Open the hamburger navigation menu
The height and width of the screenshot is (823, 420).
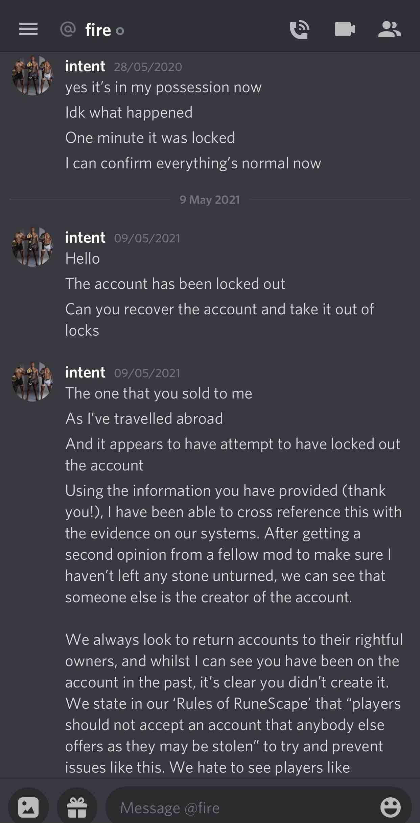pyautogui.click(x=28, y=29)
